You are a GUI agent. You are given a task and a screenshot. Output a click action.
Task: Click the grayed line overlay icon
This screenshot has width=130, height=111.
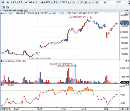pyautogui.click(x=72, y=2)
